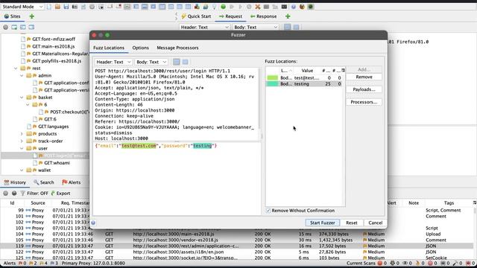Click the Export button in History toolbar
This screenshot has width=477, height=268.
pos(60,194)
